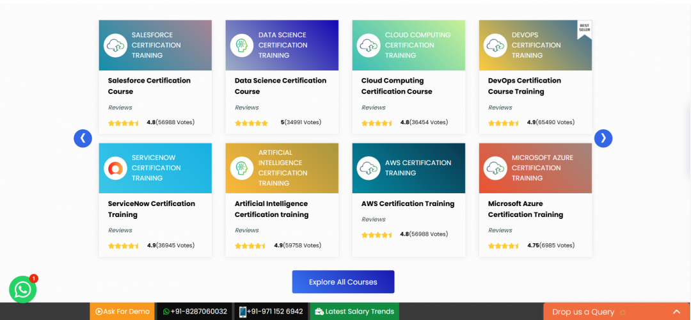Click the Microsoft Azure Certification Training banner

(x=536, y=168)
